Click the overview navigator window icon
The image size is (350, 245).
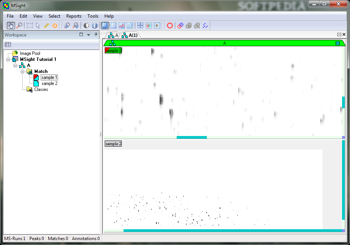coord(130,26)
